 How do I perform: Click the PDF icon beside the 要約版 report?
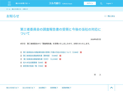coord(60,56)
